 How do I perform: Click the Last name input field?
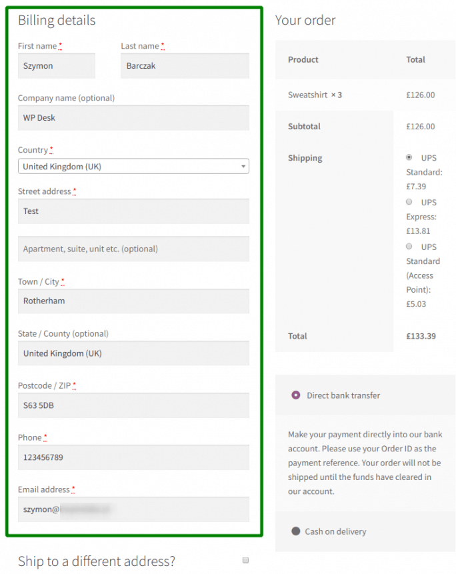(x=185, y=66)
